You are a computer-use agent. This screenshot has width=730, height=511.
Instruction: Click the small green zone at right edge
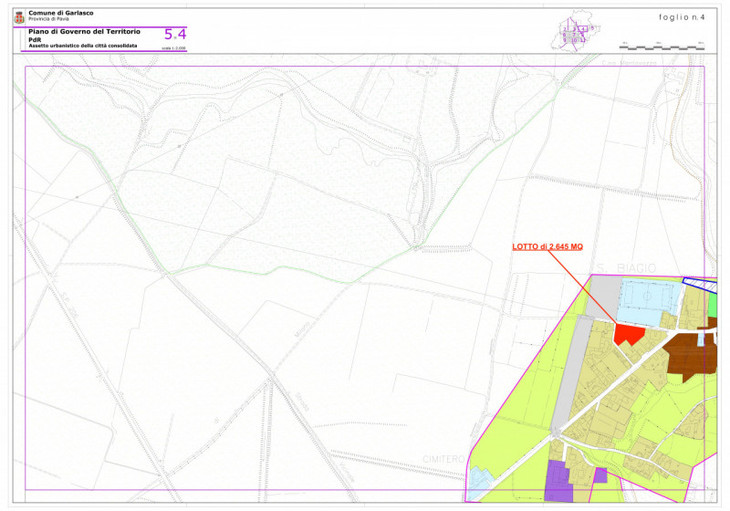pyautogui.click(x=712, y=306)
